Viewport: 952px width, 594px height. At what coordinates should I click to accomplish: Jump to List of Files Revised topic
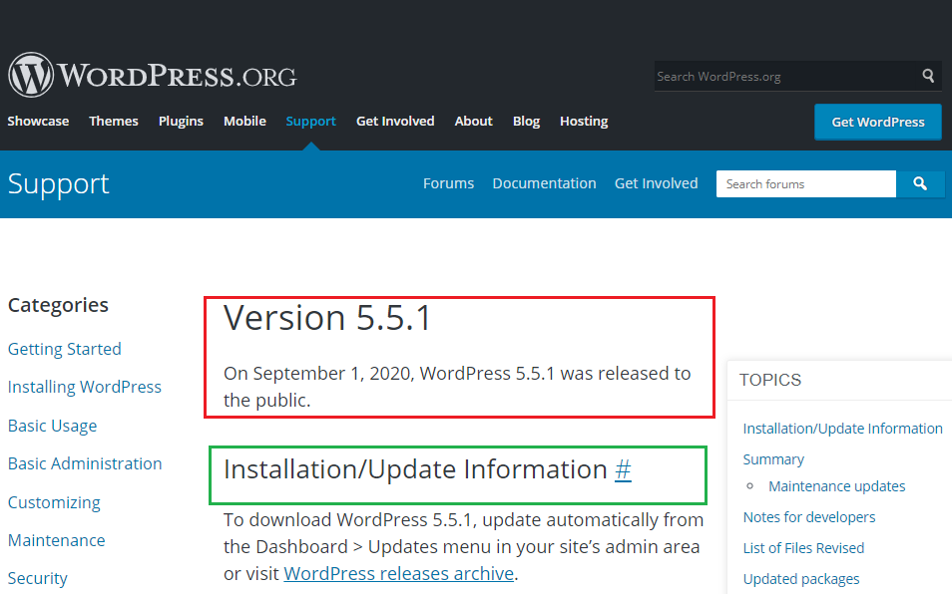803,548
